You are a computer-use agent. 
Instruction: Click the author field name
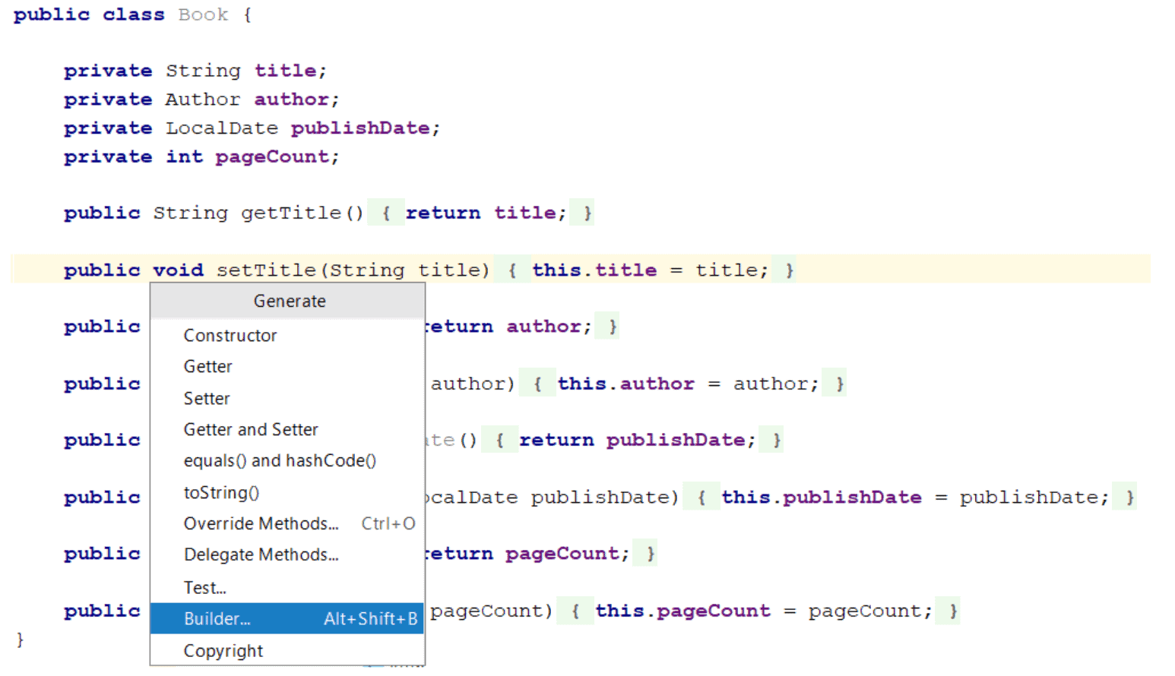click(x=291, y=100)
